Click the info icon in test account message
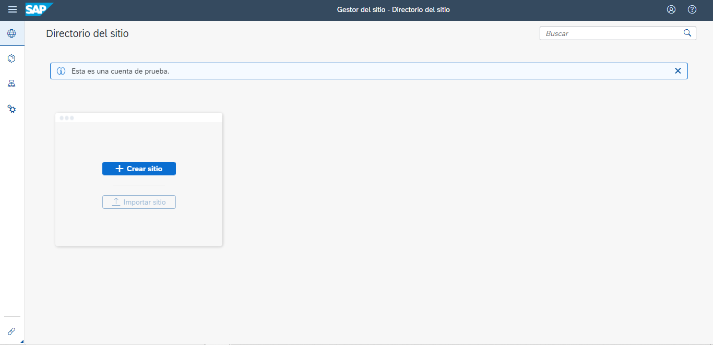713x345 pixels. (61, 71)
